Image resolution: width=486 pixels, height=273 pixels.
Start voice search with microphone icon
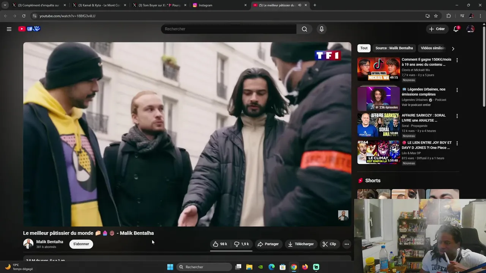coord(322,29)
